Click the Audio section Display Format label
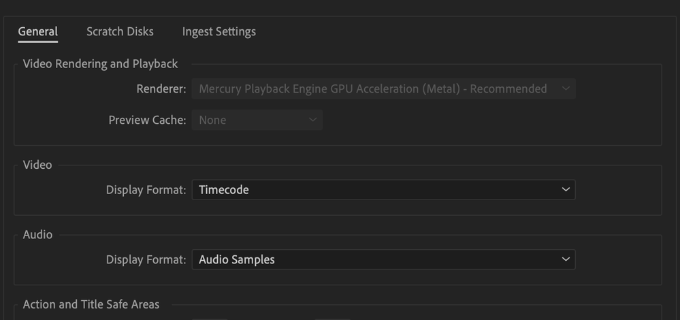This screenshot has width=680, height=320. (146, 259)
